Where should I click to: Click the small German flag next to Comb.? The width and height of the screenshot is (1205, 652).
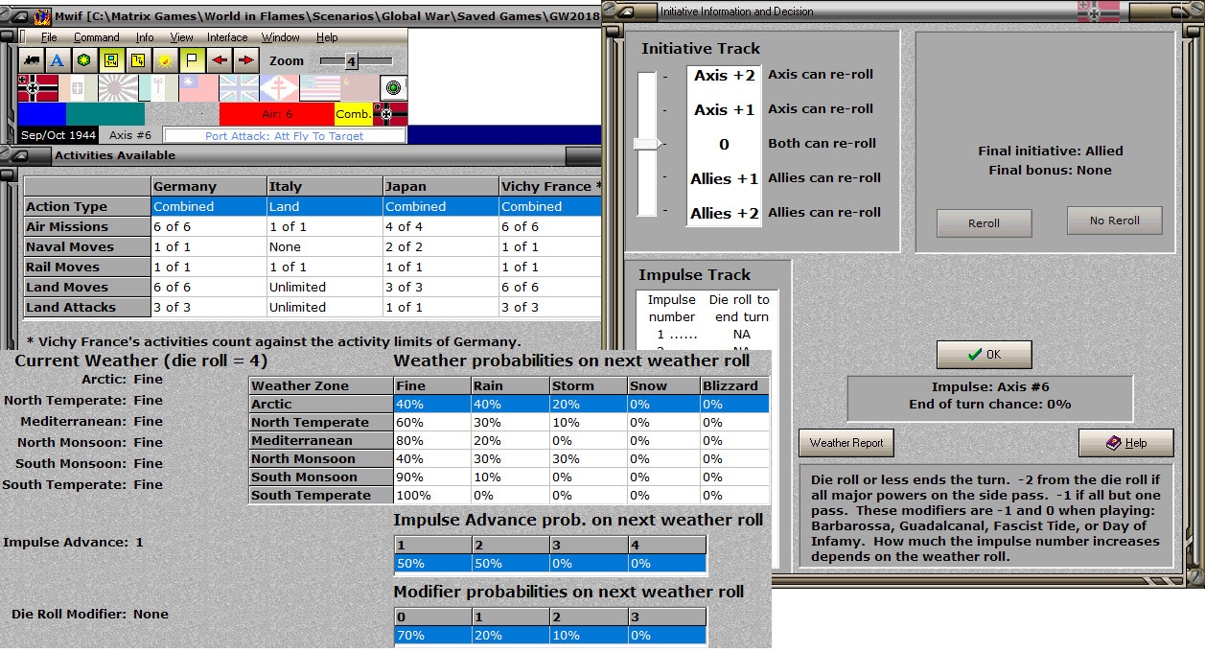(390, 114)
